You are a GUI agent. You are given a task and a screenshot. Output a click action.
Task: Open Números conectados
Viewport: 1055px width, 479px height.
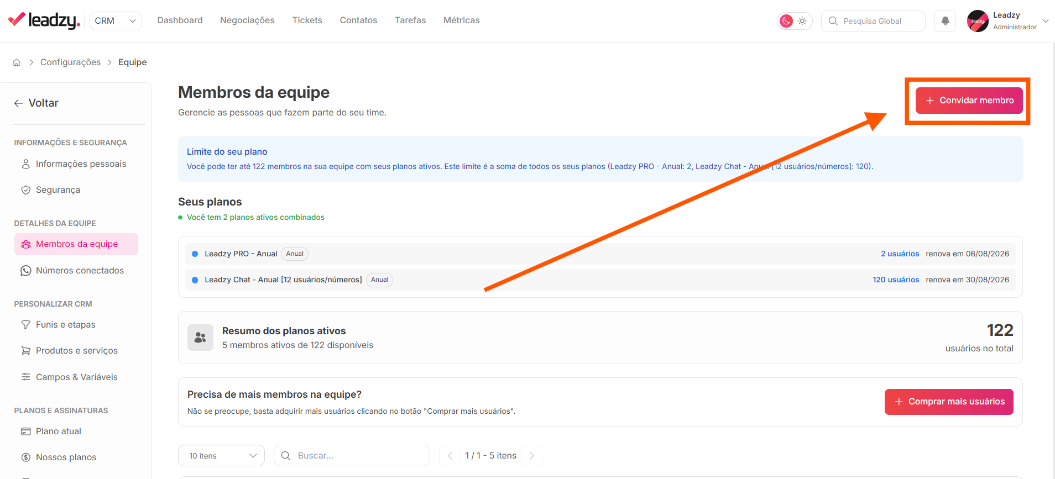click(76, 271)
